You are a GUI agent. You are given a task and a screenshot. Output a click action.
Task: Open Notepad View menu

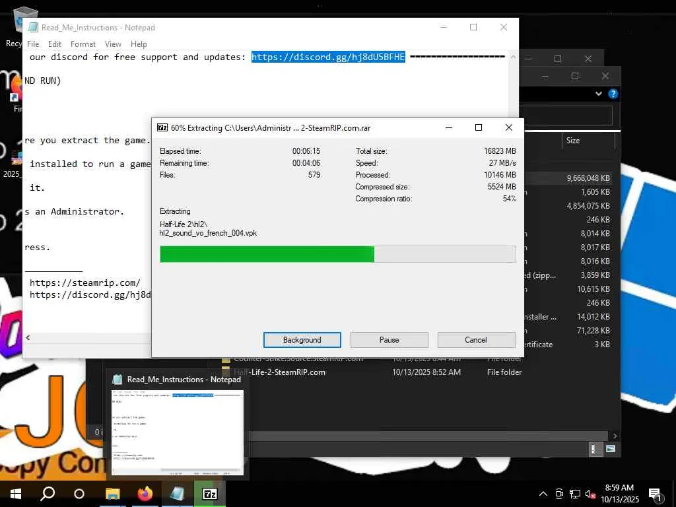click(x=112, y=44)
